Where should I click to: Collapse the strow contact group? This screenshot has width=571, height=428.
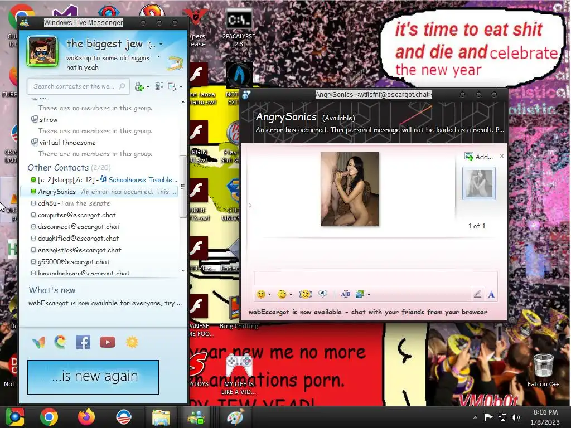pyautogui.click(x=35, y=119)
